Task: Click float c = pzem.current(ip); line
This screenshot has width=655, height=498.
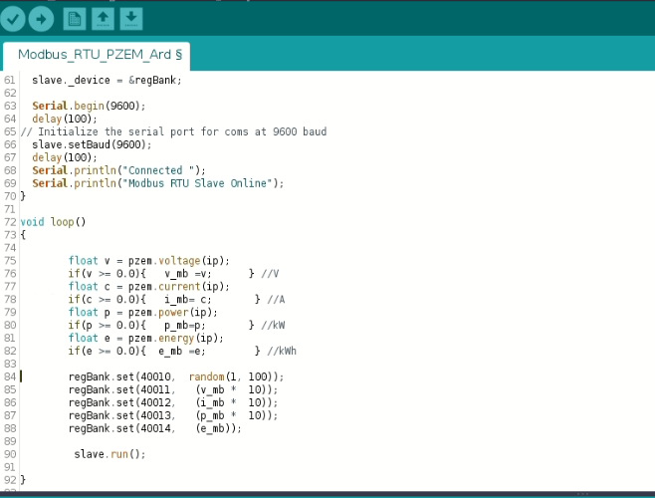Action: pyautogui.click(x=149, y=287)
